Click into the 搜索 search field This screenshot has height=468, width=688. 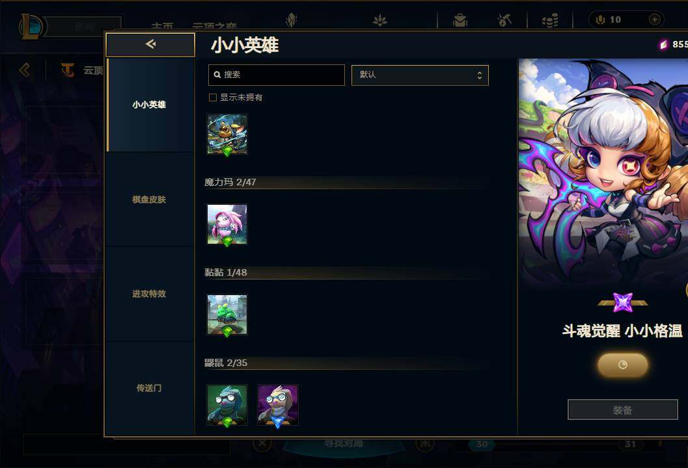tap(277, 75)
